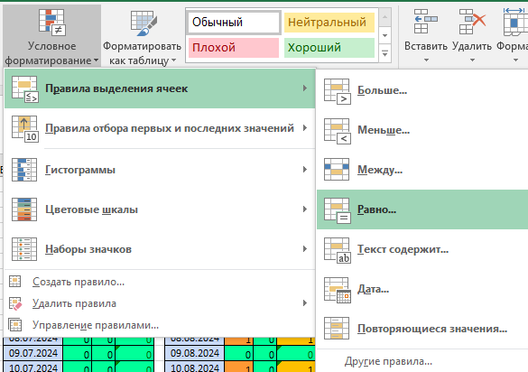
Task: Open the Цветовые шкалы submenu
Action: [x=160, y=209]
